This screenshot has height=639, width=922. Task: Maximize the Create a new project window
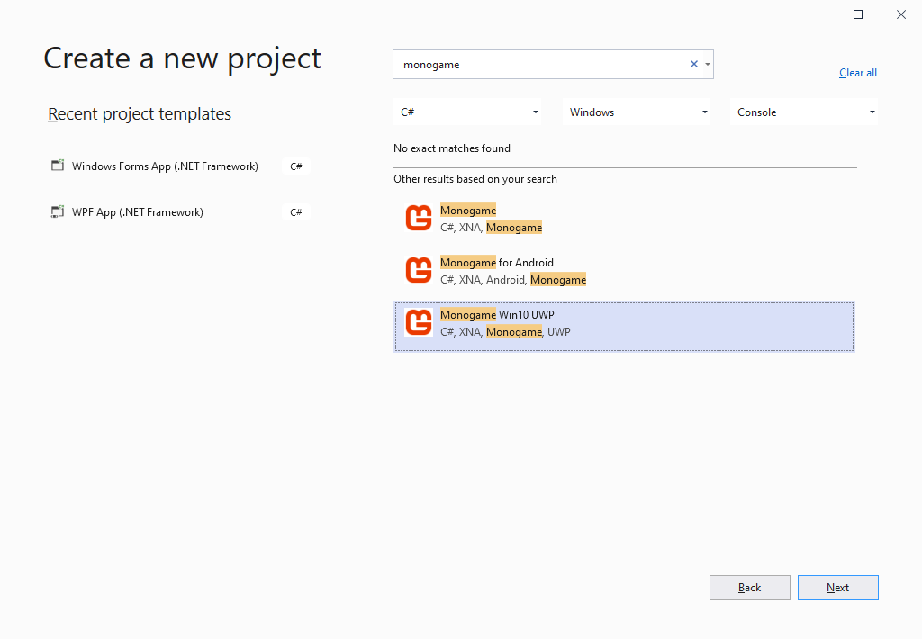point(858,14)
